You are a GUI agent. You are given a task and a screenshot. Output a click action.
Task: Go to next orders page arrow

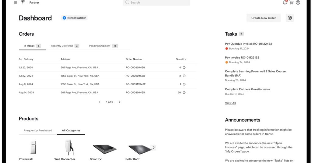click(x=119, y=102)
